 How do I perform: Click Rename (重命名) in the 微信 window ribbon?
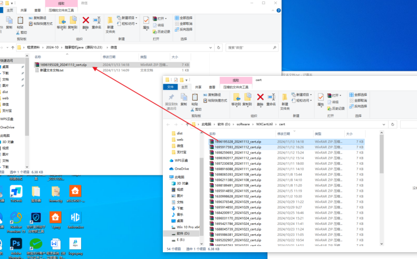(96, 23)
